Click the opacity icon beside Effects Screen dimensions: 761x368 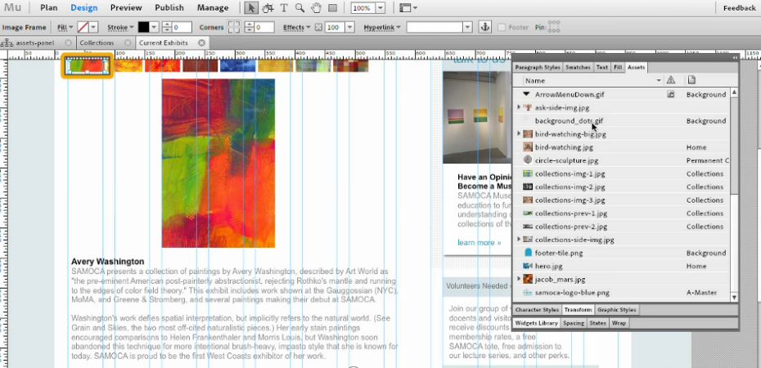click(318, 28)
